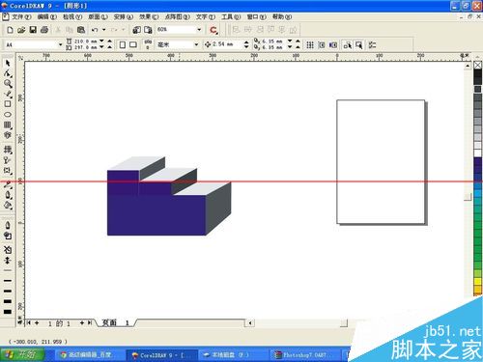This screenshot has height=362, width=483.
Task: Toggle Snap to Objects
Action: click(333, 45)
